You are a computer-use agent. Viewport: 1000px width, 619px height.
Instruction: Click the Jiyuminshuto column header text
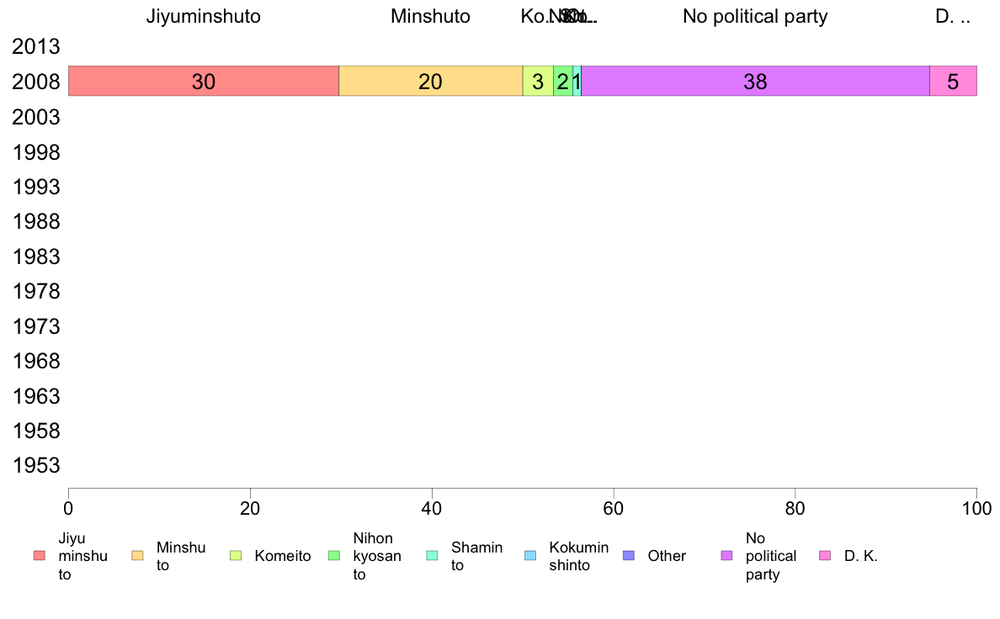204,17
